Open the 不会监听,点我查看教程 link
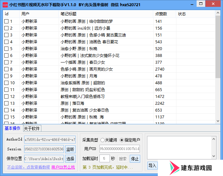 pyautogui.click(x=28, y=167)
